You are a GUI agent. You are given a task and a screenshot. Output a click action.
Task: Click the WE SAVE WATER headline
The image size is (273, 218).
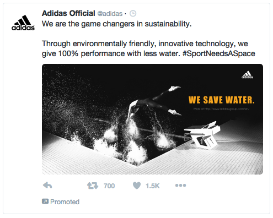click(222, 100)
